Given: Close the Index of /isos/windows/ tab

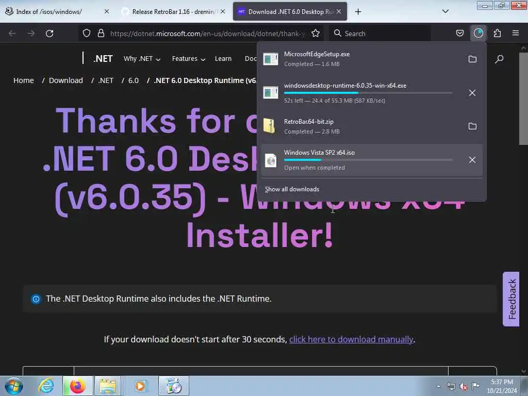Looking at the screenshot, I should point(106,11).
